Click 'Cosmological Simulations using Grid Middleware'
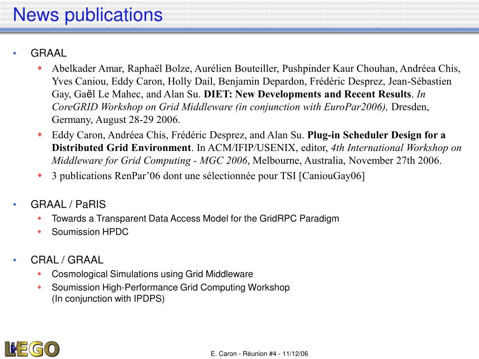 pyautogui.click(x=152, y=274)
